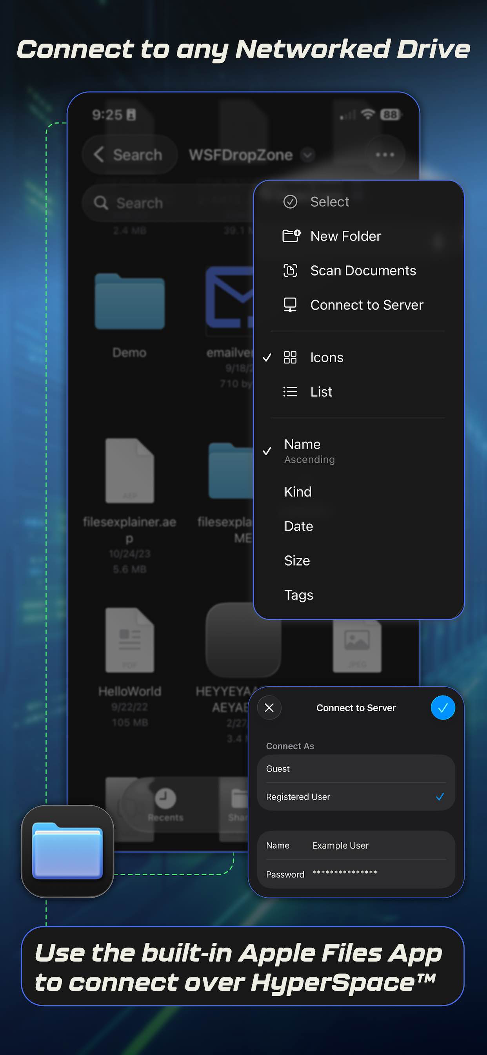Sort files by Tags

tap(358, 595)
